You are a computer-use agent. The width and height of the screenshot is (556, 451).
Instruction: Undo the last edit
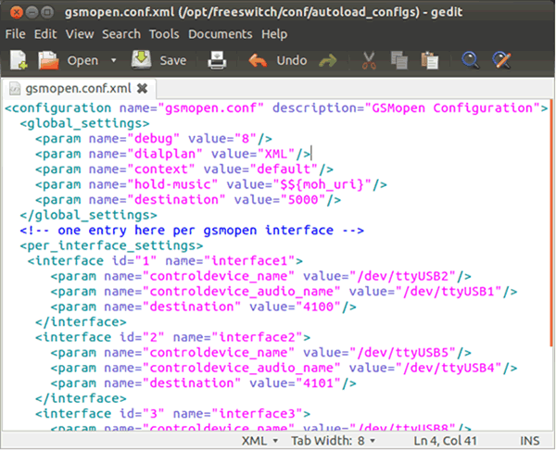coord(277,61)
